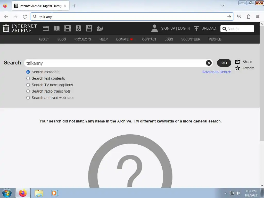The height and width of the screenshot is (198, 264).
Task: Open the Web (Wayback) media icon
Action: pyautogui.click(x=46, y=28)
